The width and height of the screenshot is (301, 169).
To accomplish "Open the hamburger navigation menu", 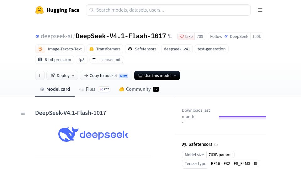I will click(x=260, y=10).
